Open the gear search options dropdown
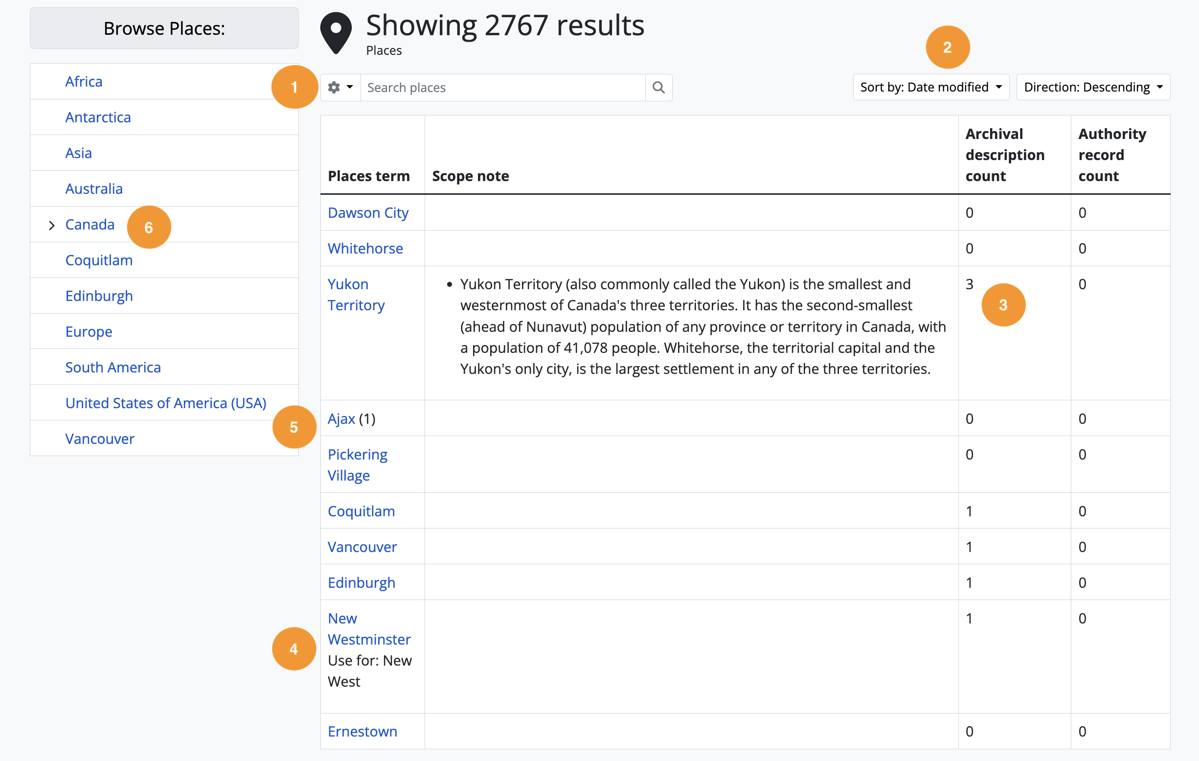 pos(340,88)
